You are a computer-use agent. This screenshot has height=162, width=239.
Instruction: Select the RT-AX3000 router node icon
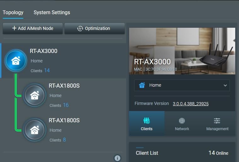pyautogui.click(x=16, y=61)
